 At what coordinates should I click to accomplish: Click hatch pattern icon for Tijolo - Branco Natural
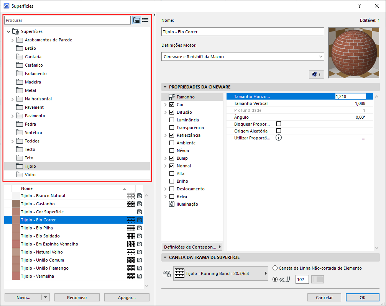coord(131,196)
